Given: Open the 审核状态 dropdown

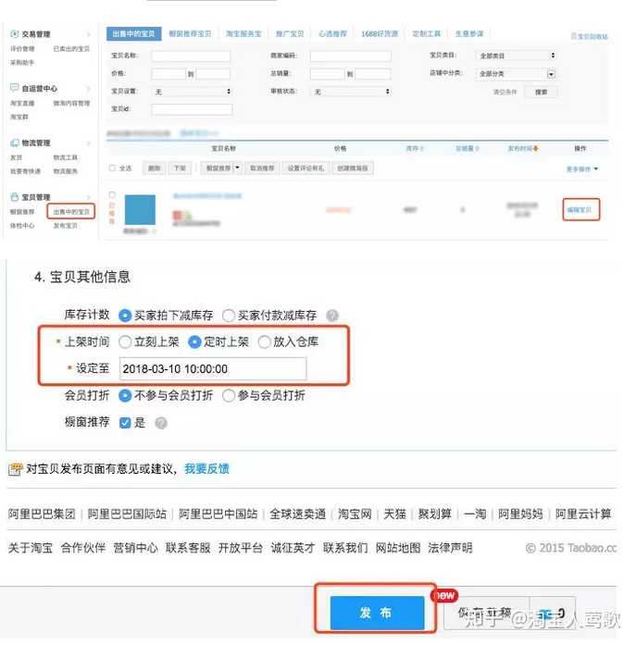Looking at the screenshot, I should tap(351, 92).
